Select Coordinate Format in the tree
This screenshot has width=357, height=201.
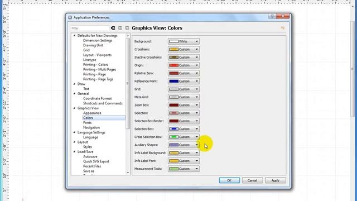pos(98,98)
